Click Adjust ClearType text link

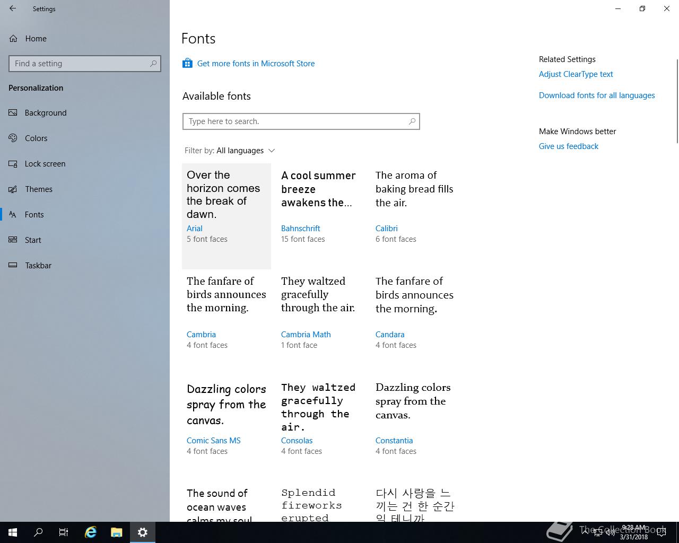[x=576, y=74]
